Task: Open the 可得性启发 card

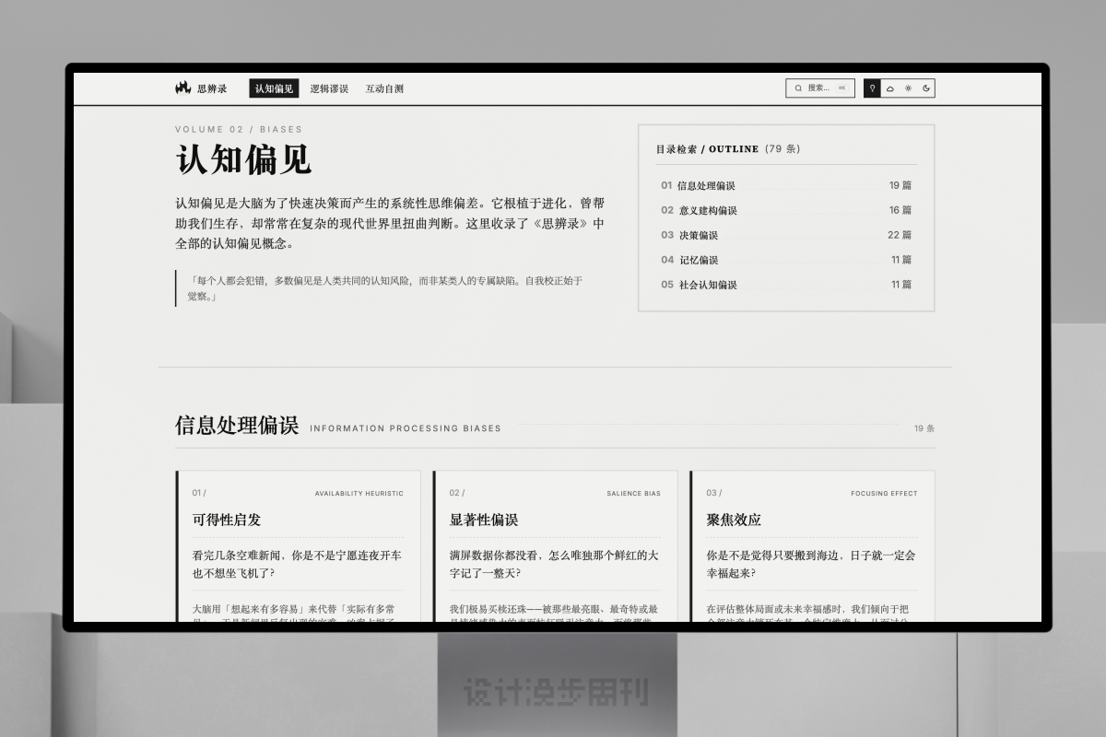Action: [298, 546]
